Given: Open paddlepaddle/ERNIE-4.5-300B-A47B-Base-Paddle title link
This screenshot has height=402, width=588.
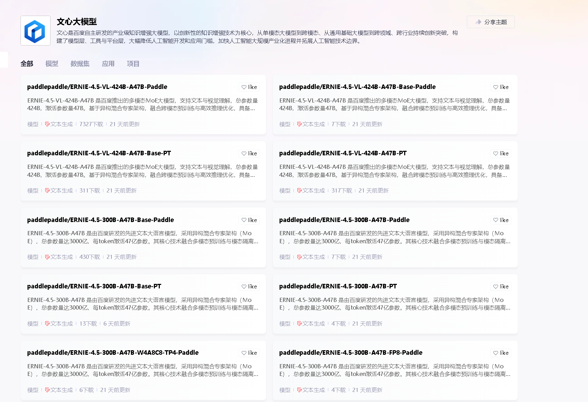Looking at the screenshot, I should 101,220.
